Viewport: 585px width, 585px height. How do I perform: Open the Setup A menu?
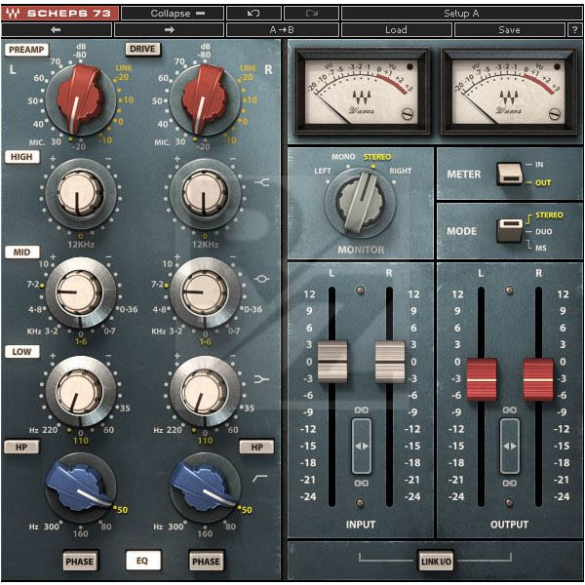pos(461,14)
